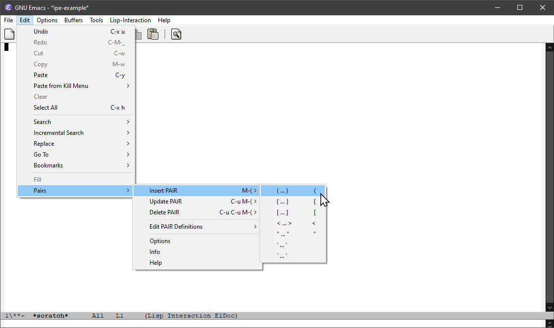The height and width of the screenshot is (328, 554).
Task: Choose Info in the Pairs submenu
Action: coord(197,252)
